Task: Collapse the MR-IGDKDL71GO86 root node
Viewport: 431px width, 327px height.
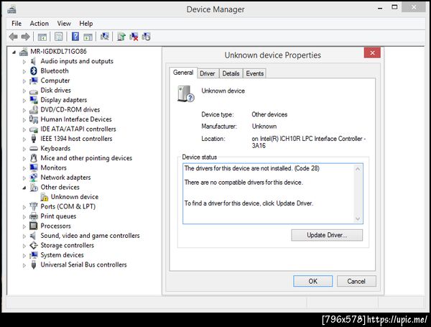Action: tap(14, 52)
